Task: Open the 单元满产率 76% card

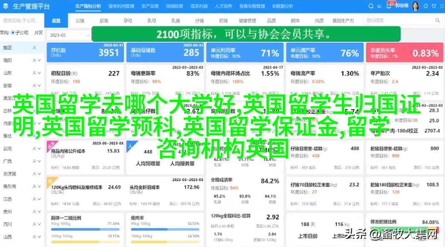Action: [x=324, y=52]
